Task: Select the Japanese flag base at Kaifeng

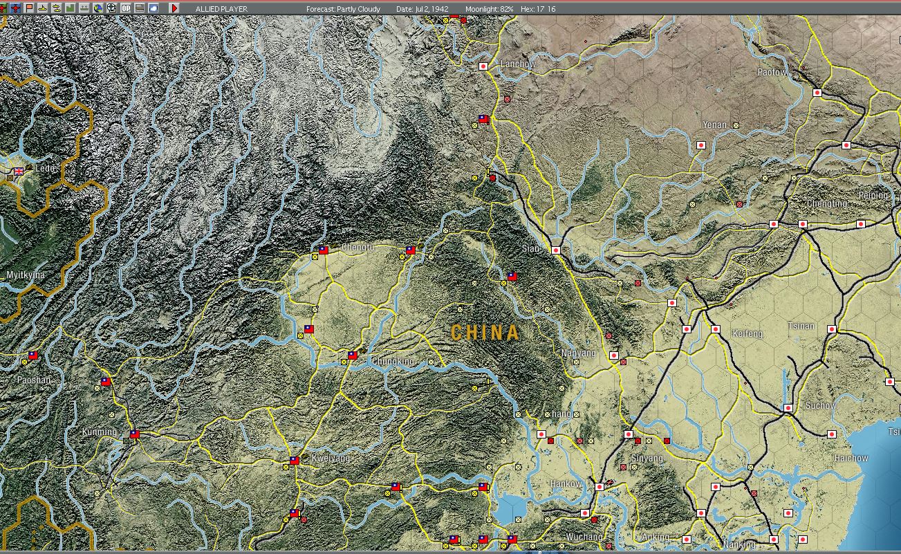Action: 716,329
